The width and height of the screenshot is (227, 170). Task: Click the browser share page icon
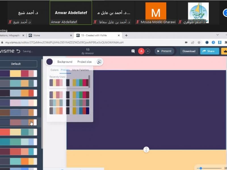tap(193, 42)
